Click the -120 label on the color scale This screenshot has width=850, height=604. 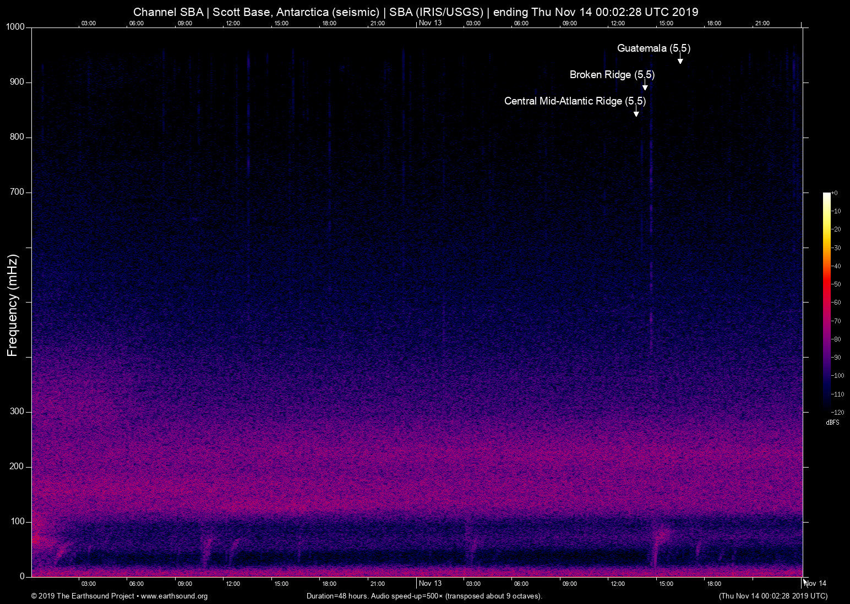coord(837,412)
